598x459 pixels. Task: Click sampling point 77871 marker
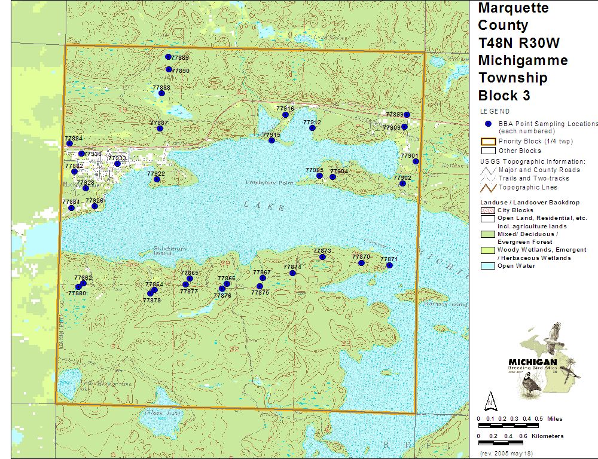(389, 265)
